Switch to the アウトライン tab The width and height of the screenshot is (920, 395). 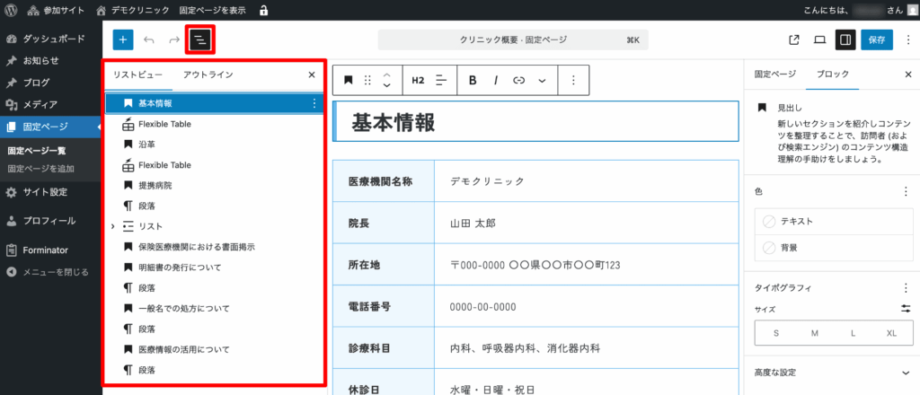208,75
